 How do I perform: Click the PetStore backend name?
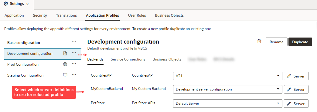[x=98, y=103]
